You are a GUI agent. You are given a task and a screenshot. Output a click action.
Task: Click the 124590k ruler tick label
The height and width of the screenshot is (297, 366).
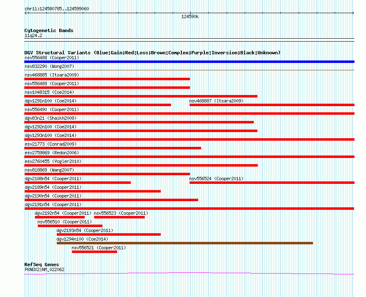tap(190, 16)
